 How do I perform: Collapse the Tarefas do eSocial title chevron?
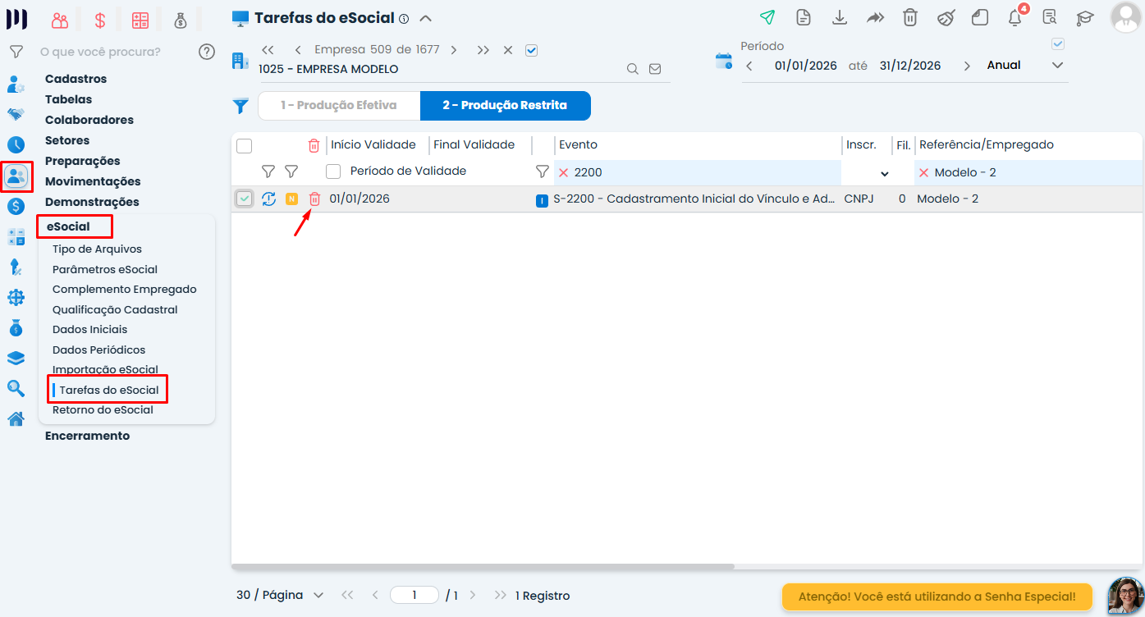click(425, 18)
